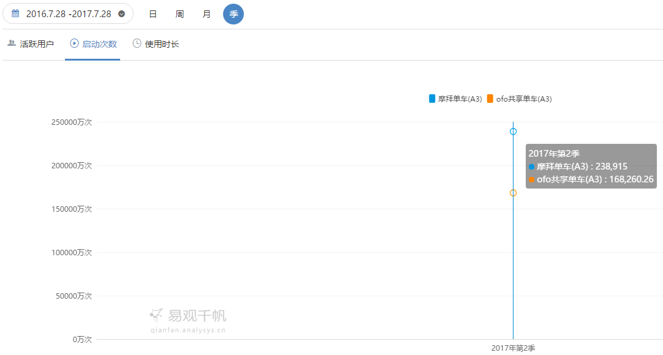
Task: Click the play icon beside 启动次数
Action: pos(74,43)
